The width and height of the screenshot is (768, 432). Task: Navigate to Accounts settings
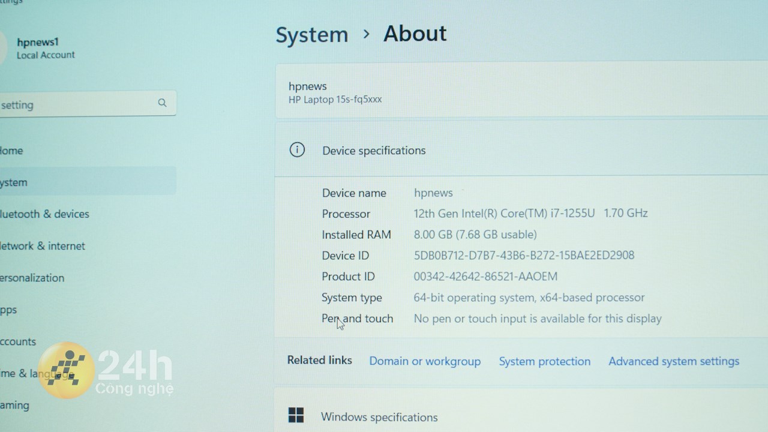tap(18, 341)
